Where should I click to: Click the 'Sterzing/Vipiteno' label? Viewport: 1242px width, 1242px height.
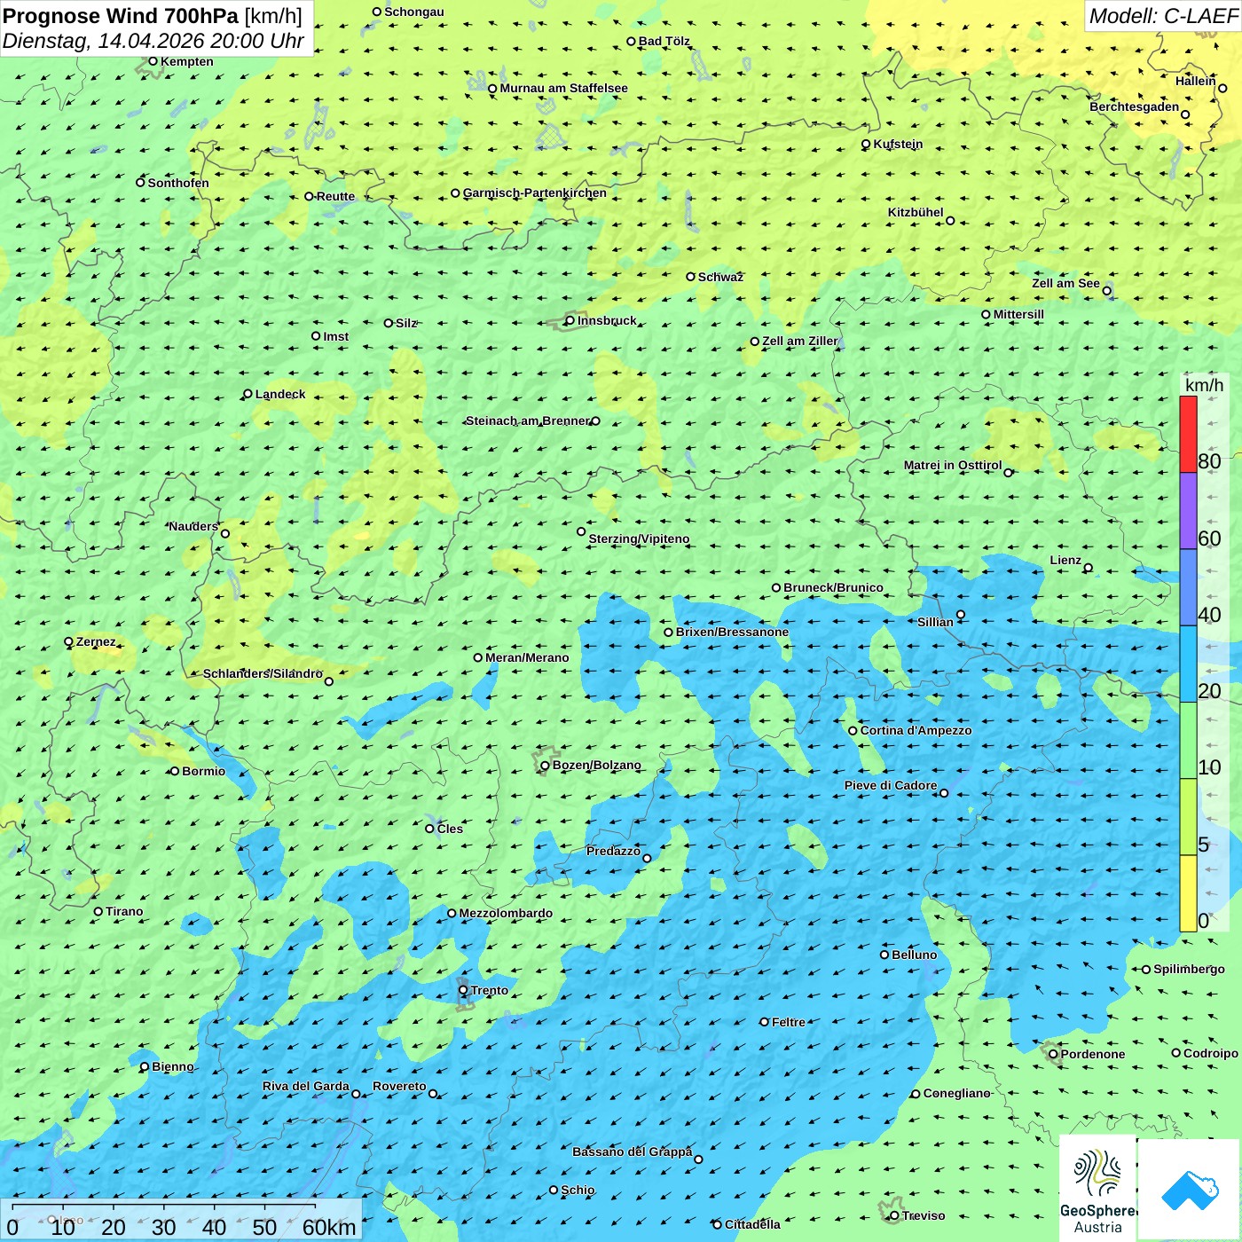point(639,538)
